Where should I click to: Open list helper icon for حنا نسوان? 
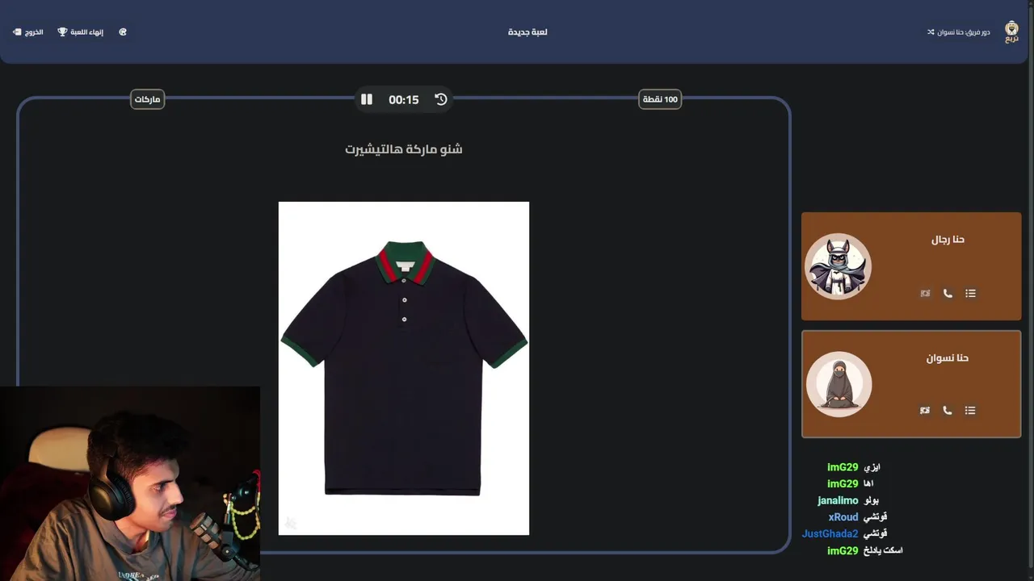[970, 411]
